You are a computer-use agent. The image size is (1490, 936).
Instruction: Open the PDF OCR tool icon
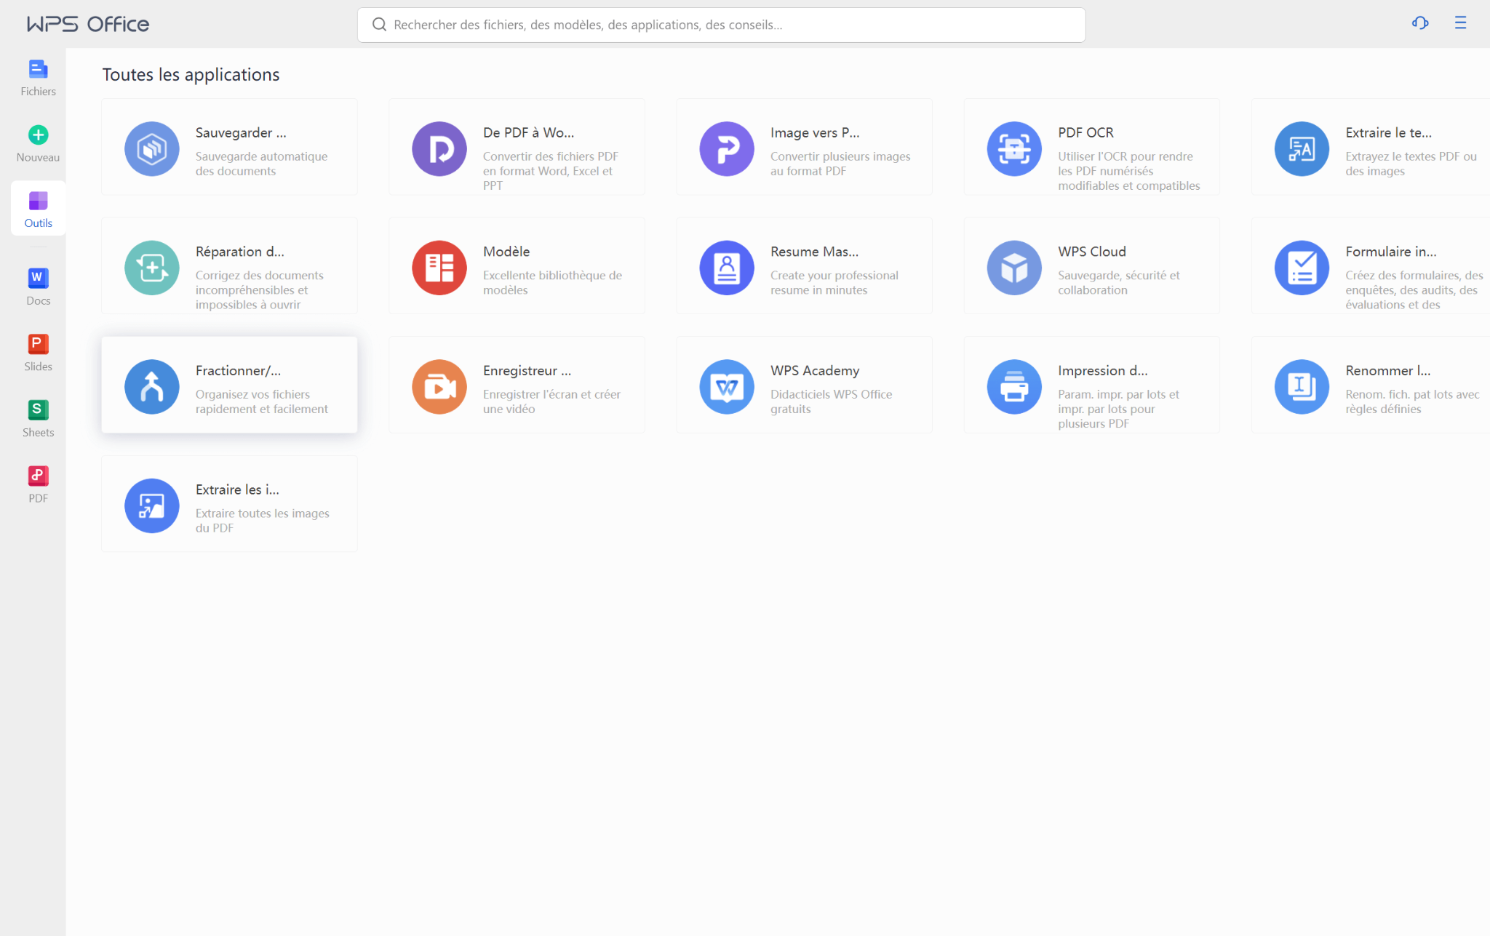(1013, 149)
